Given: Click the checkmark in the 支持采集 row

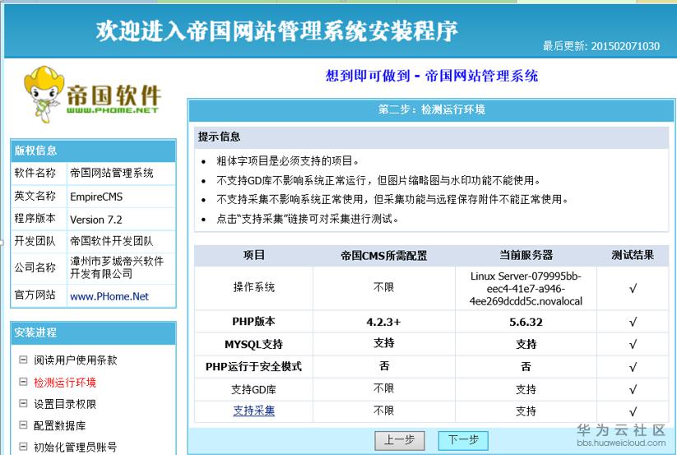Looking at the screenshot, I should point(633,411).
